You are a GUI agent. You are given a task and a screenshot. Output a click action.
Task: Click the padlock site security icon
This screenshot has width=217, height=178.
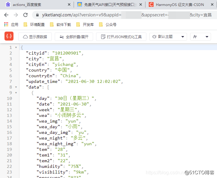pyautogui.click(x=37, y=15)
